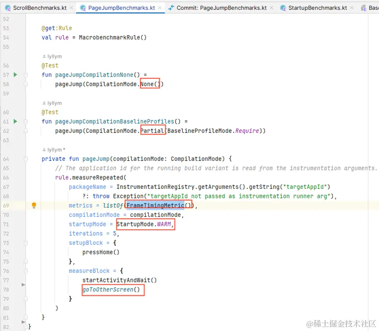Click the @Test annotation on line 60
Image resolution: width=379 pixels, height=331 pixels.
(x=50, y=112)
